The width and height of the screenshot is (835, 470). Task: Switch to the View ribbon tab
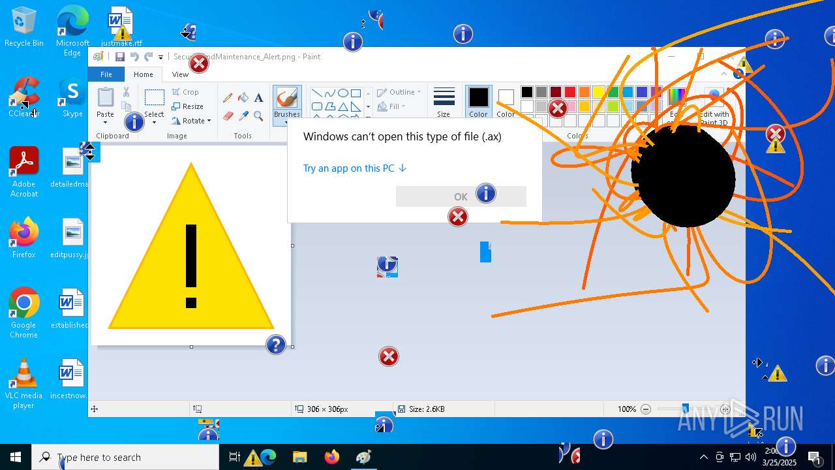coord(180,74)
